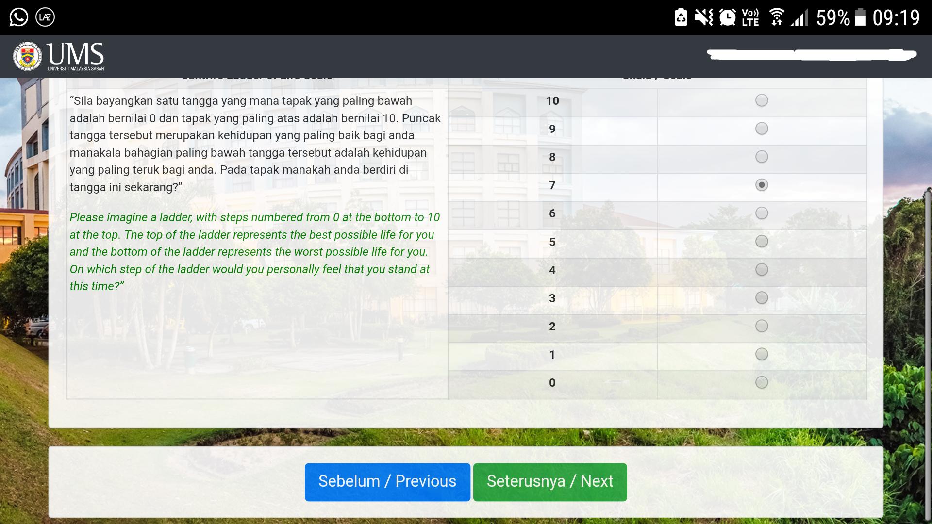
Task: Select scale value 10 radio button
Action: point(762,100)
